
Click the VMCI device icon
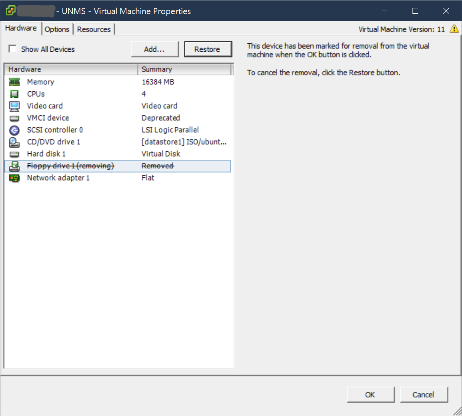point(14,118)
